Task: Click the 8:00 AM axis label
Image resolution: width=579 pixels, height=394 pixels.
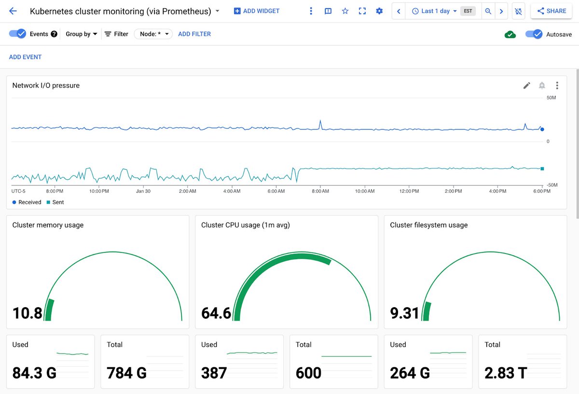Action: tap(320, 191)
